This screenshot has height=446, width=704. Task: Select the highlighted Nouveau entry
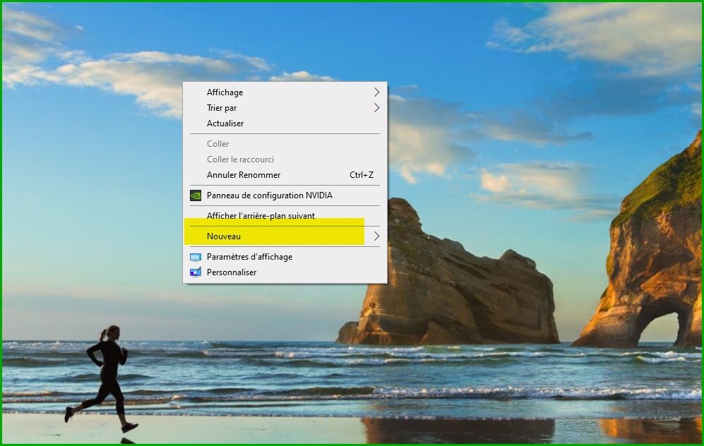click(x=224, y=236)
